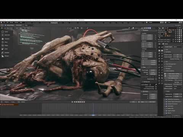The height and width of the screenshot is (137, 183).
Task: Open the Marker menu in timeline
Action: (x=23, y=102)
